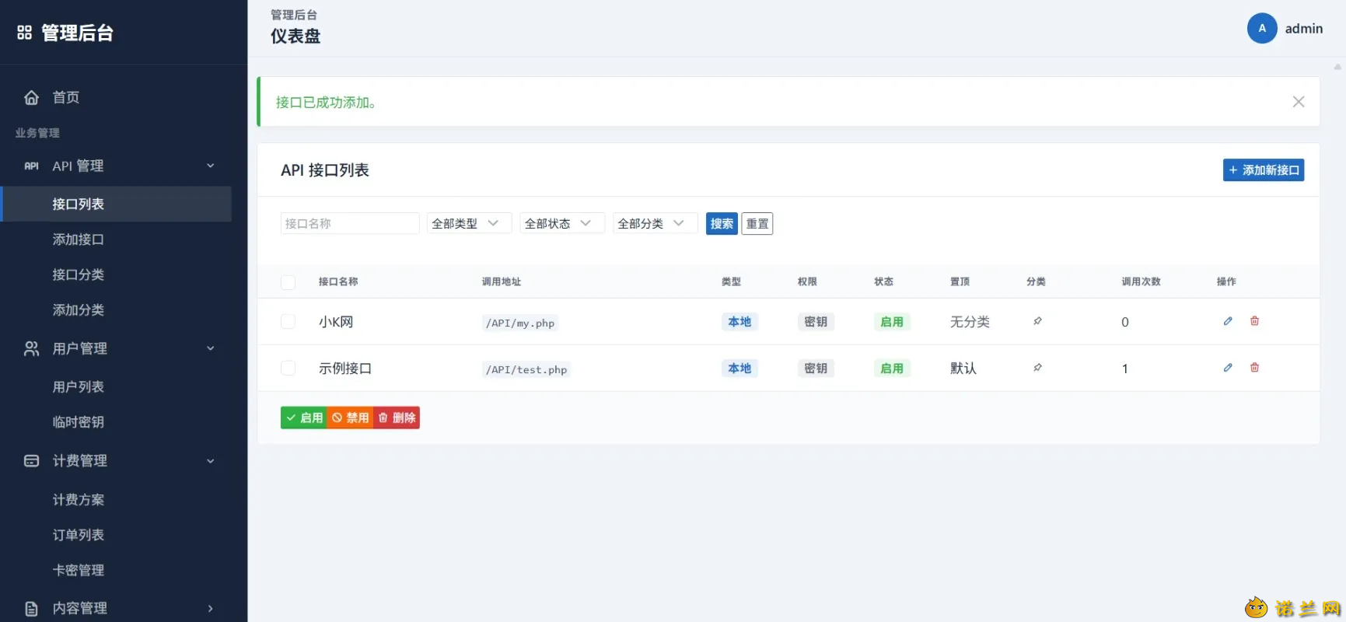
Task: Delete the 示例接口 row using the trash icon
Action: [x=1254, y=368]
